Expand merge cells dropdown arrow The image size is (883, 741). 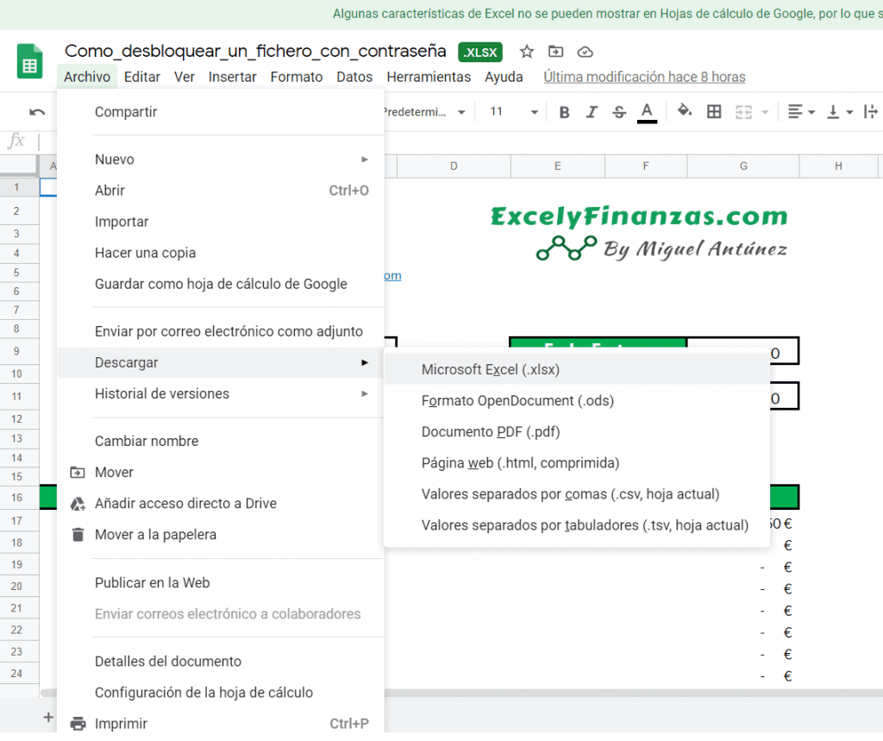765,112
